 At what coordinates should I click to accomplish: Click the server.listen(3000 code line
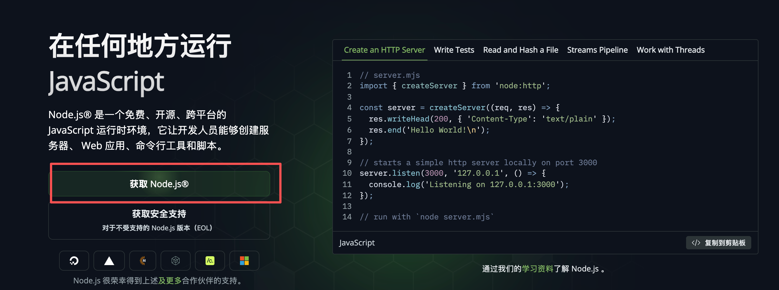point(452,173)
